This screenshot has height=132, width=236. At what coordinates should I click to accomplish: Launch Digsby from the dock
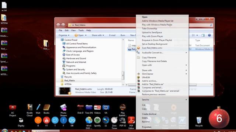pos(21,122)
